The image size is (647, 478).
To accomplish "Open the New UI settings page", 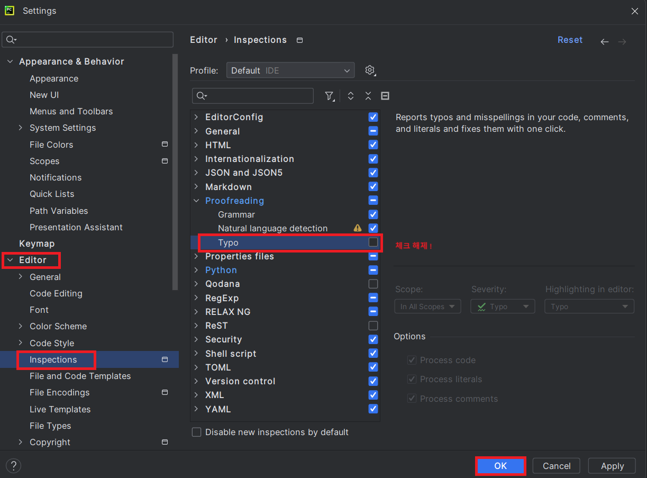I will 44,95.
